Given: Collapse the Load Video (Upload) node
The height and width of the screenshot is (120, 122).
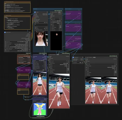Looking at the screenshot, I should [x=33, y=54].
